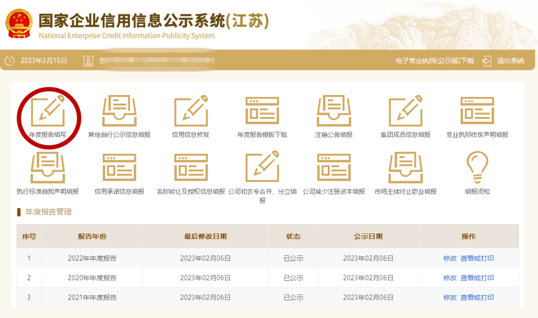Click the 2023年3月15日 date text
This screenshot has height=318, width=538.
[44, 61]
